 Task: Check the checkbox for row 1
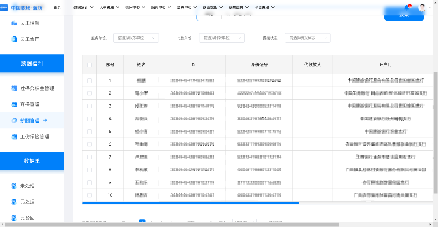click(89, 81)
